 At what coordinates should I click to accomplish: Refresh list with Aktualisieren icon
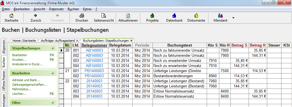(x=128, y=16)
